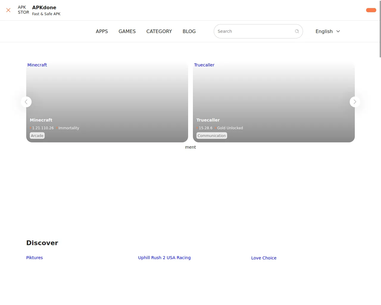Go to previous carousel slide arrow
381x305 pixels.
26,102
